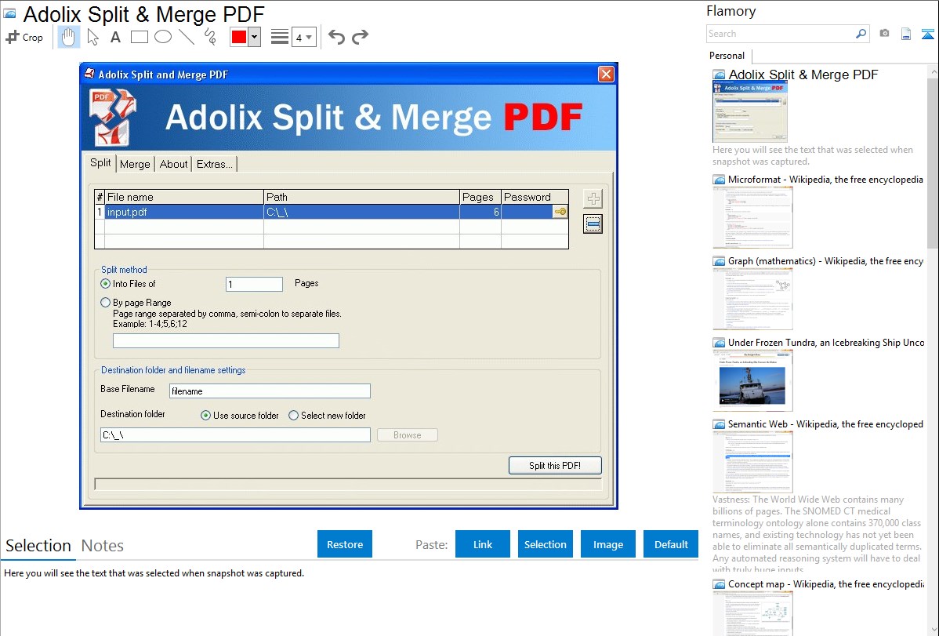Select the straight line tool
Viewport: 939px width, 636px height.
coord(187,37)
